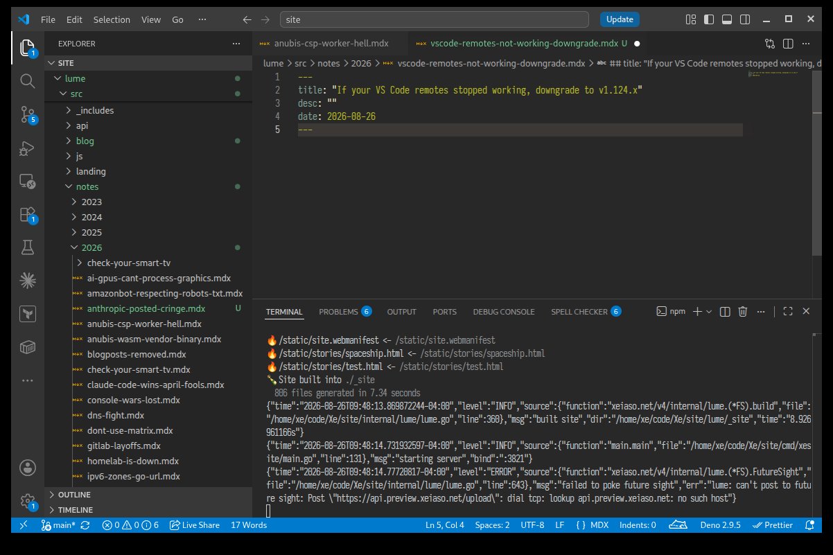This screenshot has height=555, width=833.
Task: Open the Testing flask view
Action: (27, 247)
